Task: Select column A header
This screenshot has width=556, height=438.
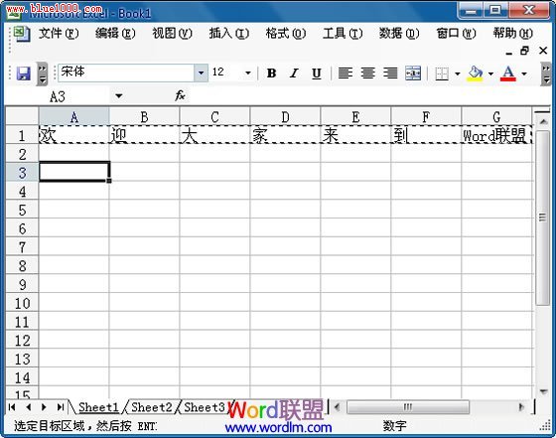Action: [73, 116]
